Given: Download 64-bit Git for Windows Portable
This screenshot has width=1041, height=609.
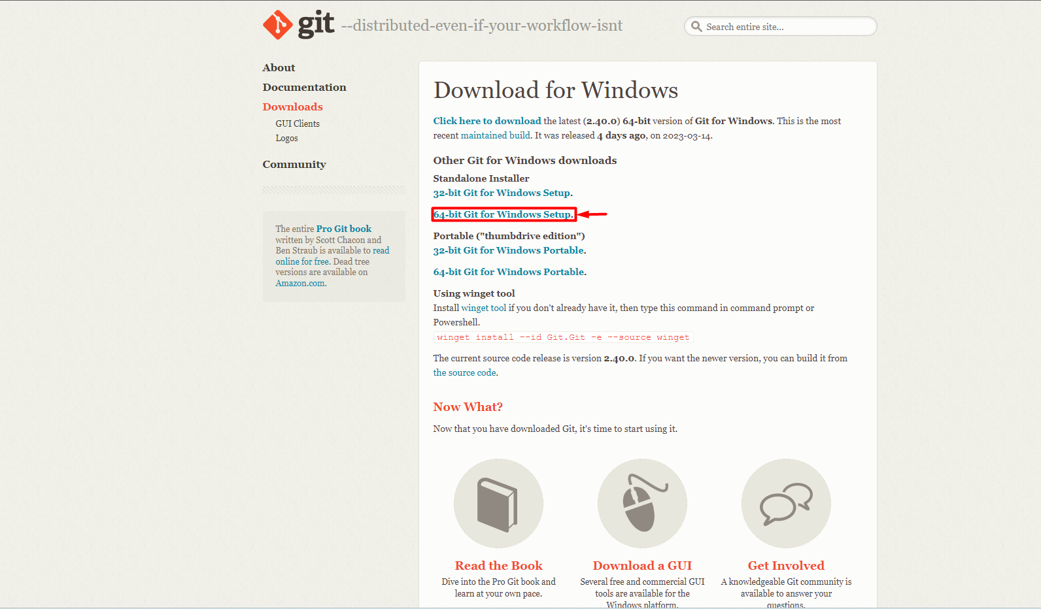Looking at the screenshot, I should (x=509, y=272).
